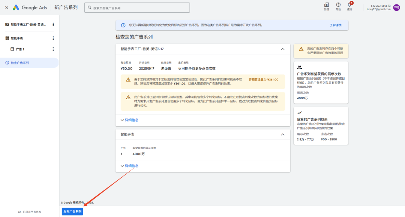The width and height of the screenshot is (405, 217).
Task: Select 检查广告系列 in the sidebar
Action: 20,63
